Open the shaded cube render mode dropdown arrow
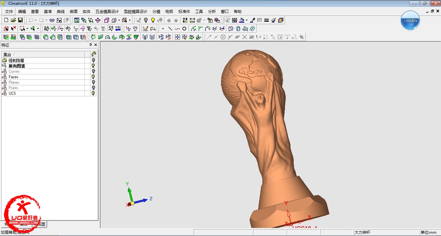441x236 pixels. coord(119,20)
